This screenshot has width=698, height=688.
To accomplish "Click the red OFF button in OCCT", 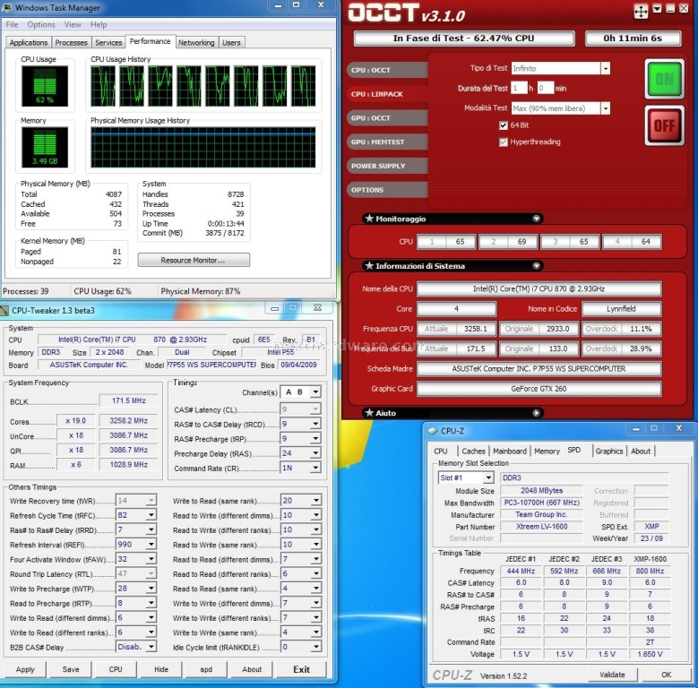I will coord(664,126).
